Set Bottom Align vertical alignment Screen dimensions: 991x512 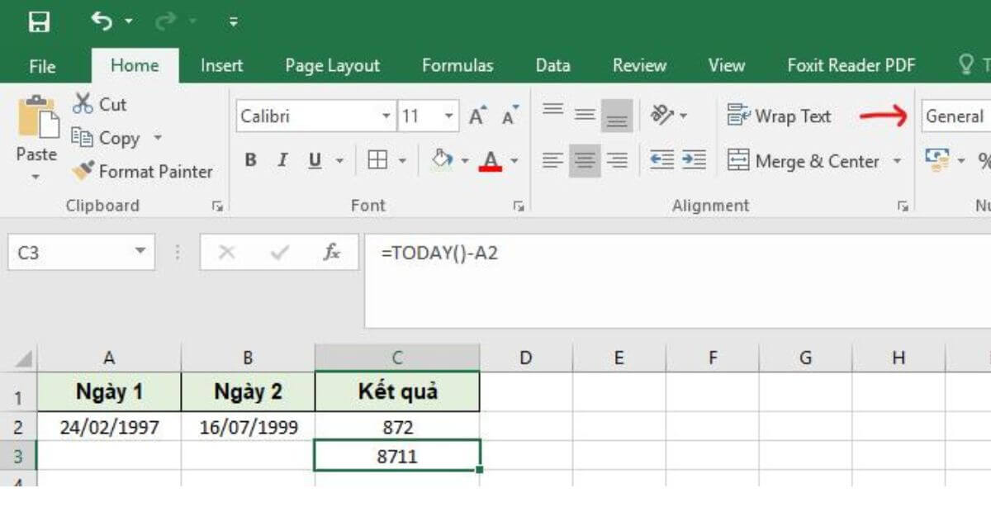pos(617,116)
